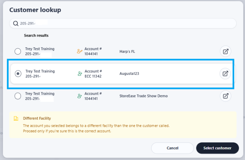Click Trey Test Training name in Harp's FL row
The image size is (245, 160).
(40, 49)
